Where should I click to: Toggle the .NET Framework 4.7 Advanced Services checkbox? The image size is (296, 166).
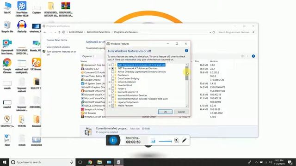113,68
